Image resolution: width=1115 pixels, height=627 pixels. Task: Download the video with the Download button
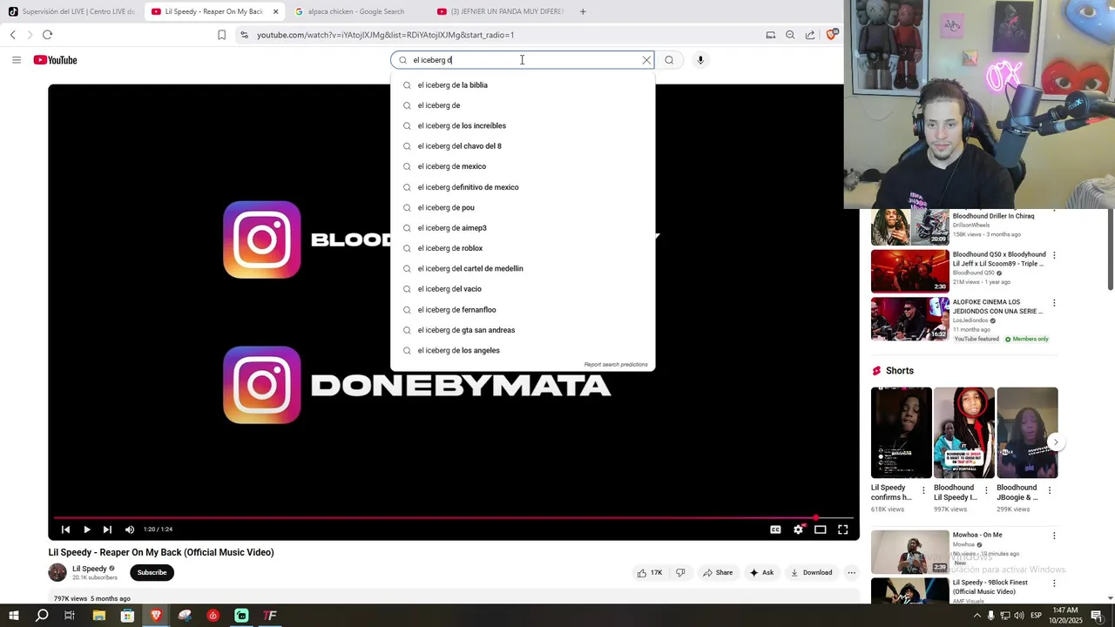tap(811, 572)
